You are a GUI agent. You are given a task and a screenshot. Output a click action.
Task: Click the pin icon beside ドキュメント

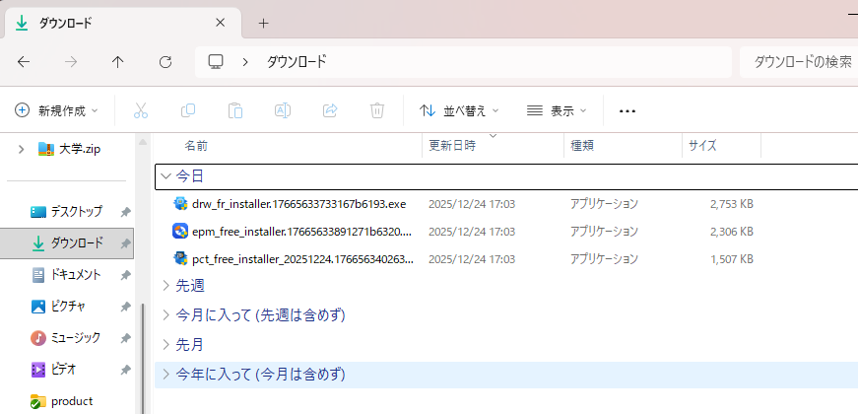click(x=125, y=275)
